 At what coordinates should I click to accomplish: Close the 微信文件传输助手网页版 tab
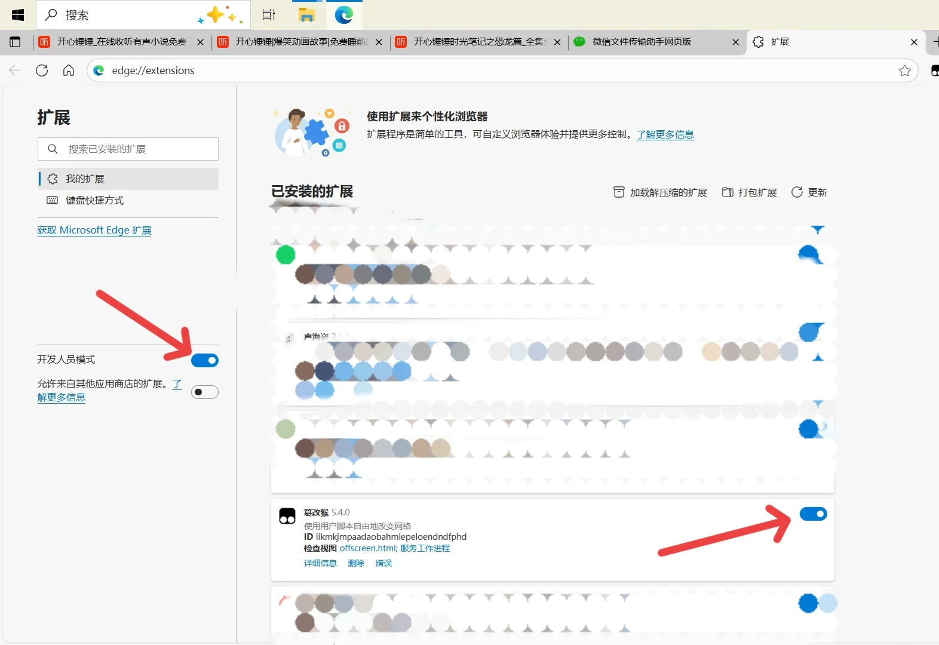[735, 42]
